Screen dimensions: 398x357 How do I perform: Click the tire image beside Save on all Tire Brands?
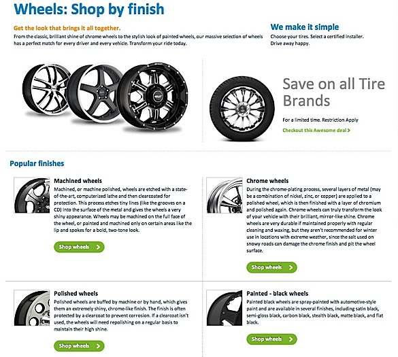[242, 109]
